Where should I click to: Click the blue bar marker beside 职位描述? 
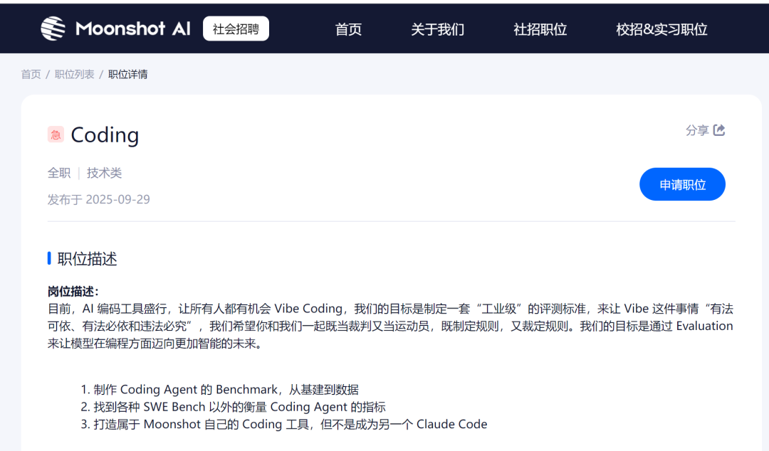[49, 258]
